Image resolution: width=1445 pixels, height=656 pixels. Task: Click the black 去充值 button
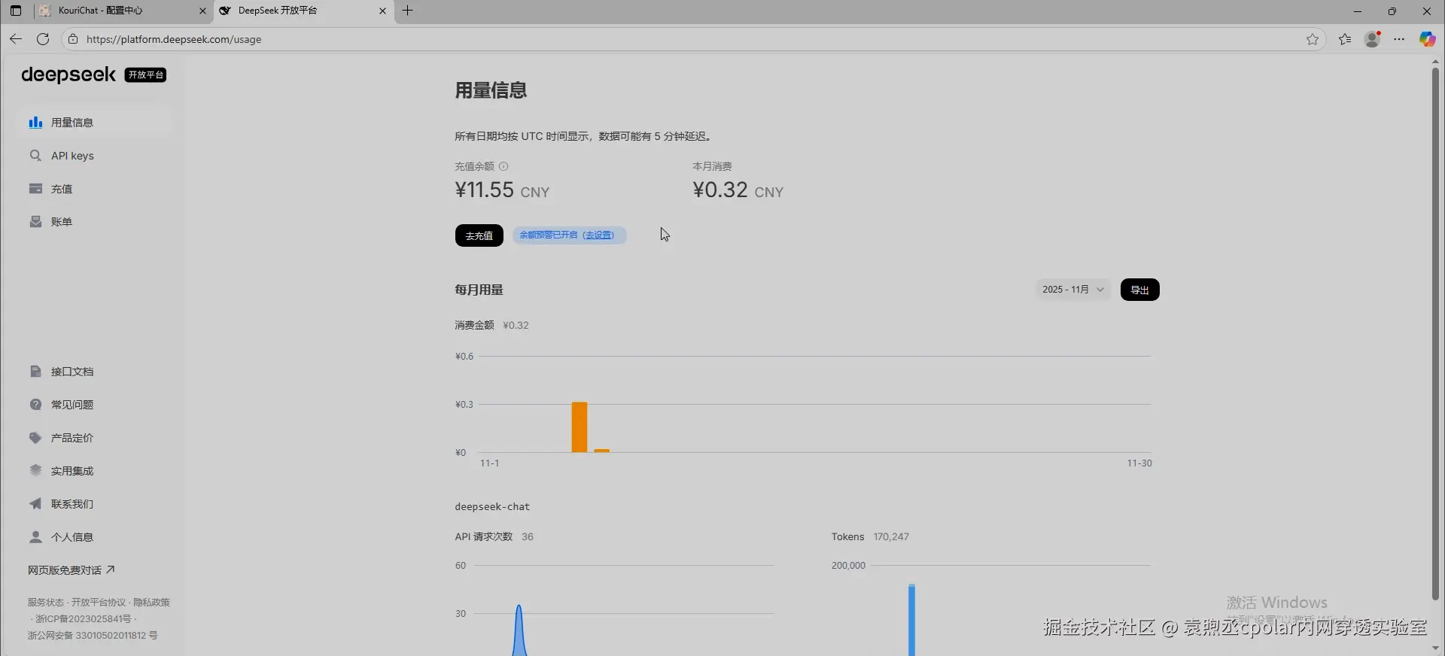[479, 235]
